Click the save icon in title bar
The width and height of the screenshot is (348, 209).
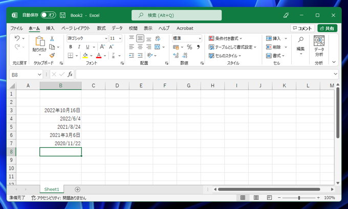pos(62,15)
